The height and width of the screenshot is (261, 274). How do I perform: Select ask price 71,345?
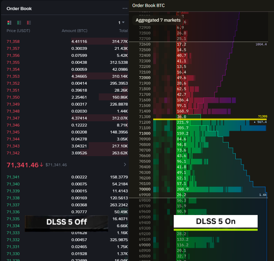(13, 132)
